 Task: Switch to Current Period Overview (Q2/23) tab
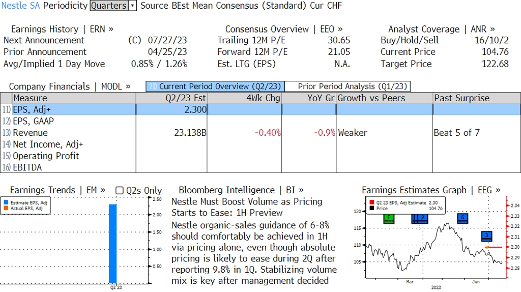215,86
